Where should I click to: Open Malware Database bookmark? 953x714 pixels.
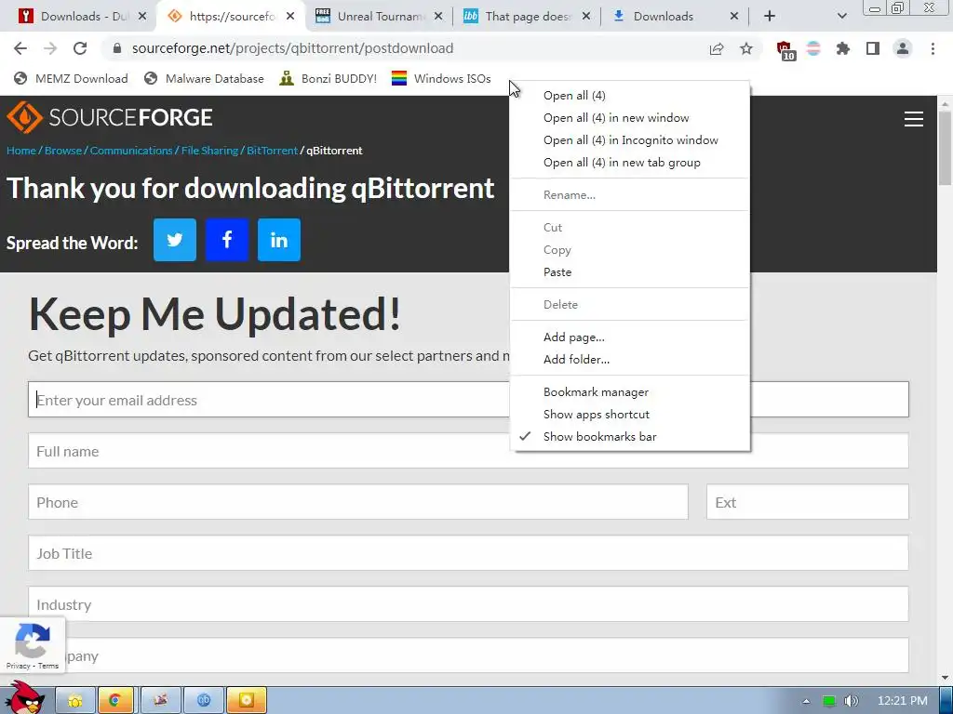tap(204, 78)
